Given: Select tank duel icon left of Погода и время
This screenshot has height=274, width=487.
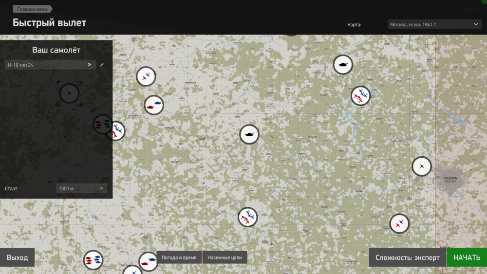Looking at the screenshot, I should tap(148, 261).
